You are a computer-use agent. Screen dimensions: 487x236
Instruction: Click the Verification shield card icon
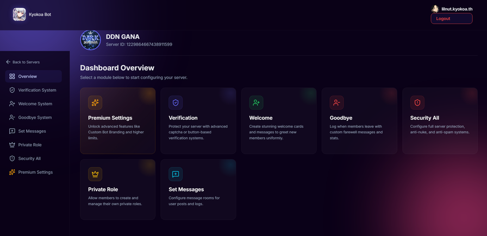[x=176, y=103]
